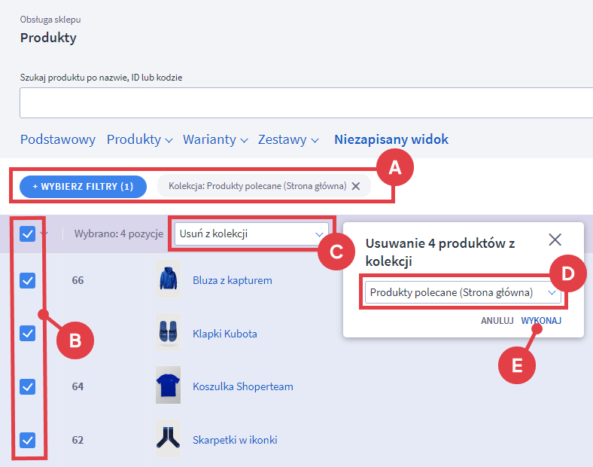The image size is (593, 467).
Task: Uncheck the checkbox for product 66
Action: (28, 280)
